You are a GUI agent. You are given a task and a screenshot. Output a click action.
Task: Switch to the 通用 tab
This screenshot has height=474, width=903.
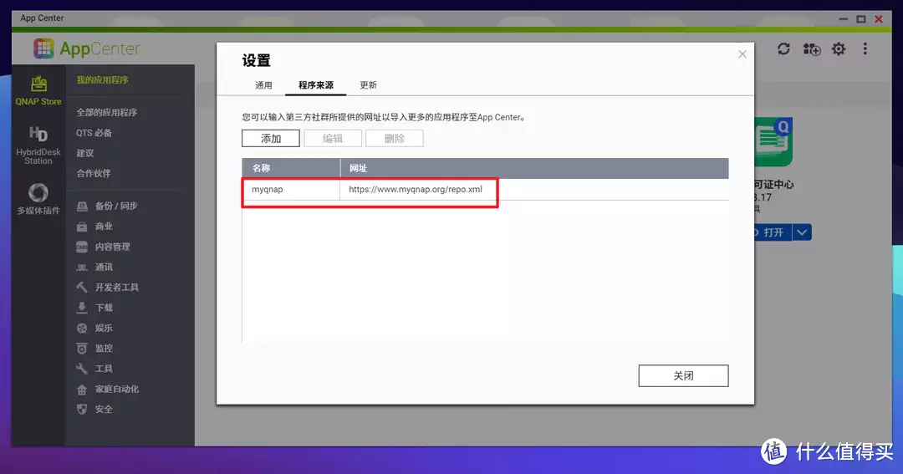click(x=263, y=85)
